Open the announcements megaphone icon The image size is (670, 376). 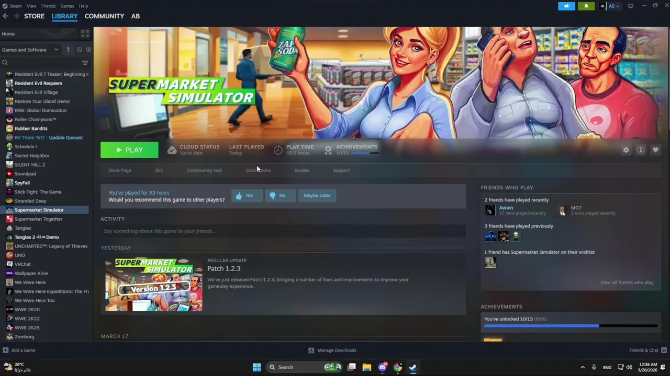point(566,6)
